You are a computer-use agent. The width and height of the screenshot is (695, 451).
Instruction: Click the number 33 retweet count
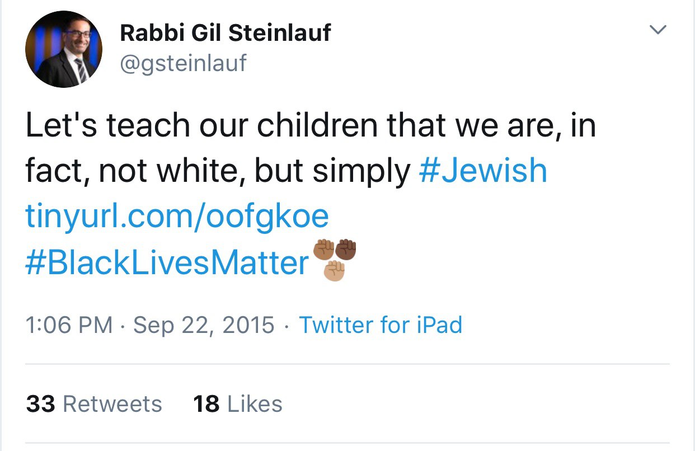pyautogui.click(x=40, y=404)
